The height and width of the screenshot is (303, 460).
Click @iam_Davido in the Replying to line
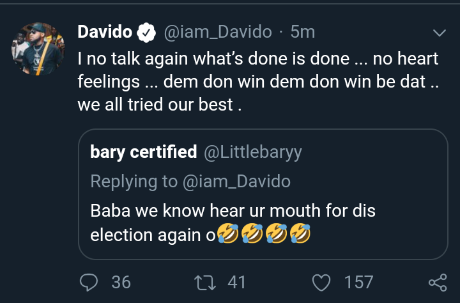pos(238,181)
